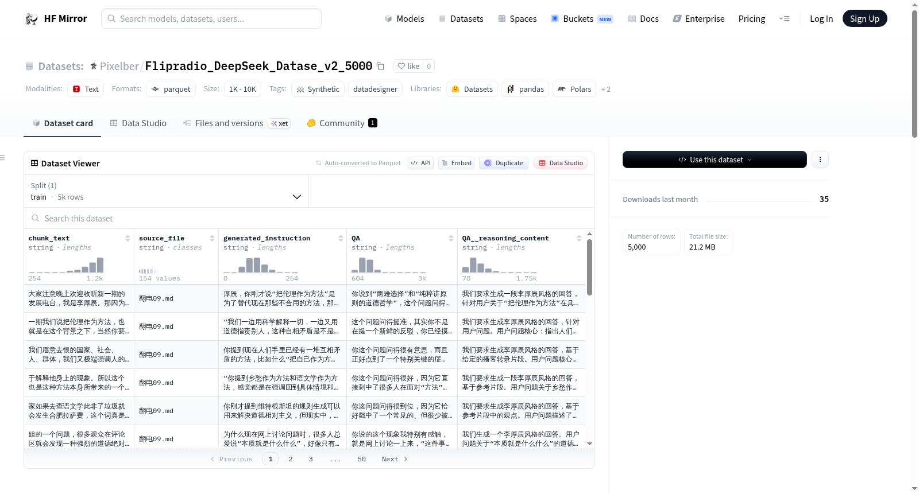Select the Polars library tag
Screen dimensions: 919x494
click(x=574, y=89)
